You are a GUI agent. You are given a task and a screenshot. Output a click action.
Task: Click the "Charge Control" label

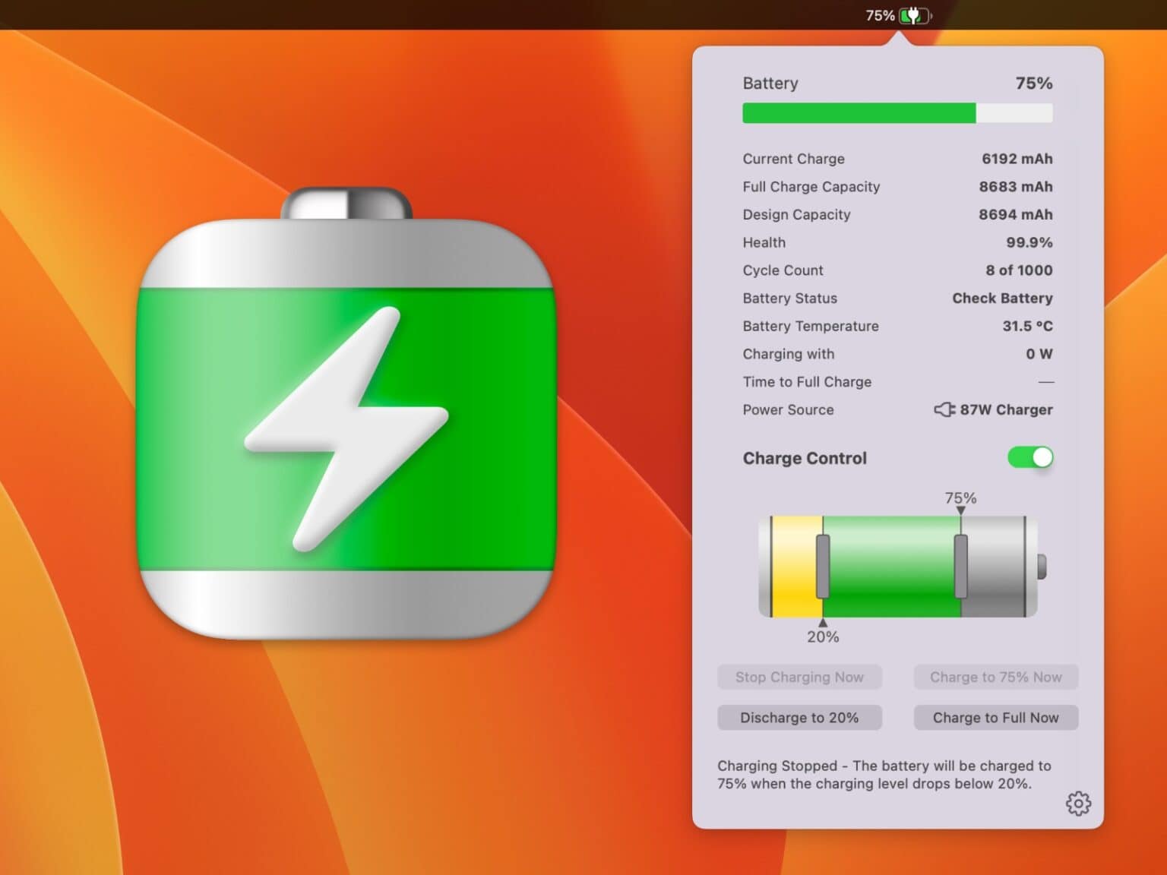pos(805,458)
